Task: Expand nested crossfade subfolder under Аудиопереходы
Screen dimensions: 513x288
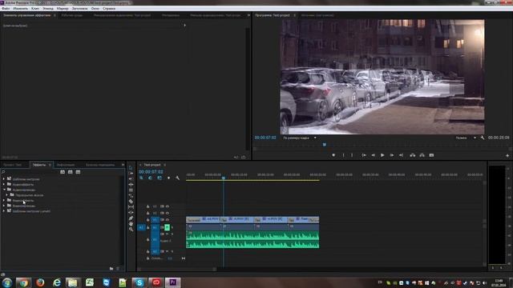Action: click(x=7, y=195)
